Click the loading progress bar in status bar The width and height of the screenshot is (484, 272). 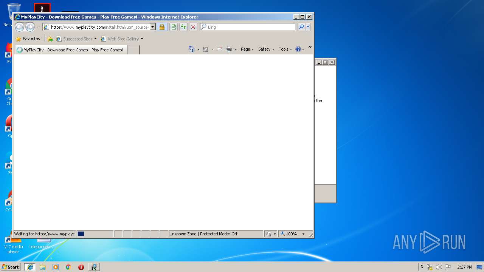click(95, 234)
